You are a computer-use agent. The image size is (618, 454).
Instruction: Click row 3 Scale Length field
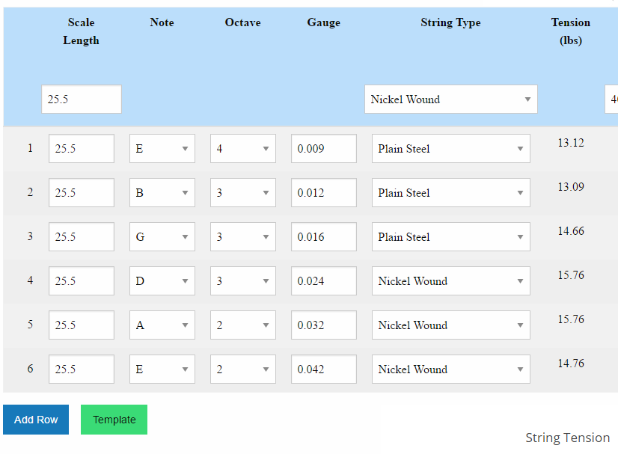[81, 237]
